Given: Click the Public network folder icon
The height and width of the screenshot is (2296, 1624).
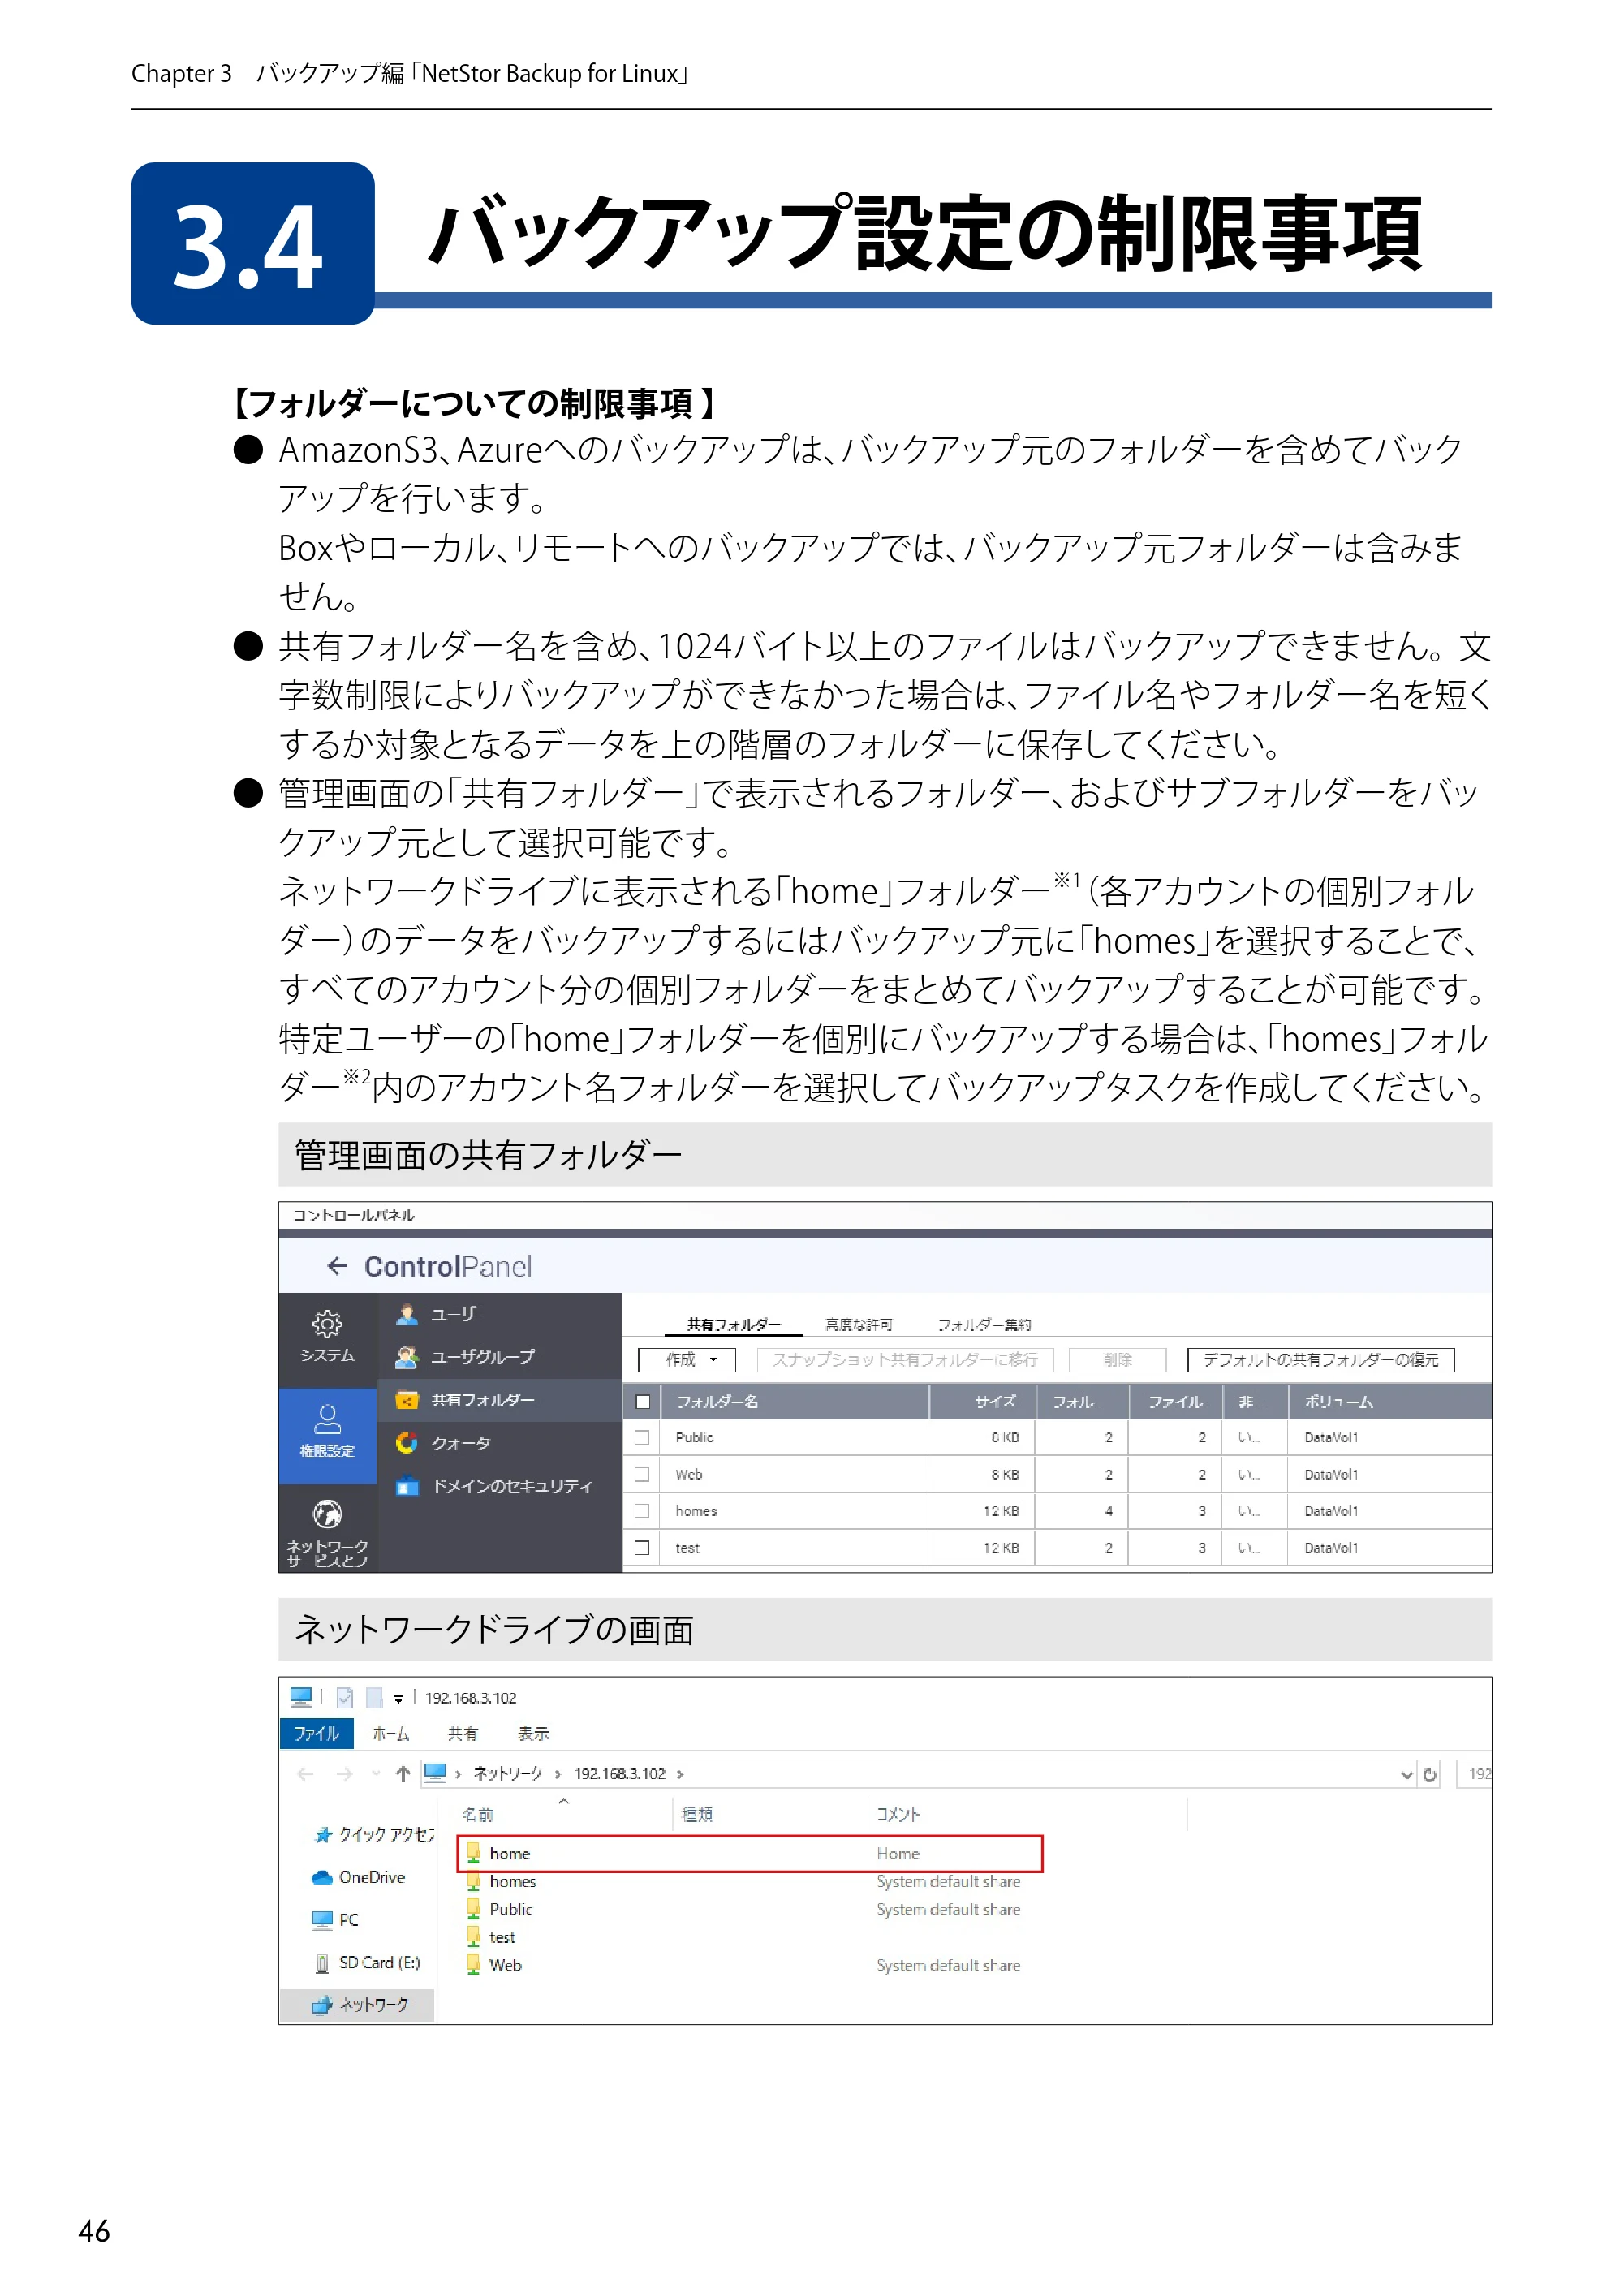Looking at the screenshot, I should (x=474, y=1909).
